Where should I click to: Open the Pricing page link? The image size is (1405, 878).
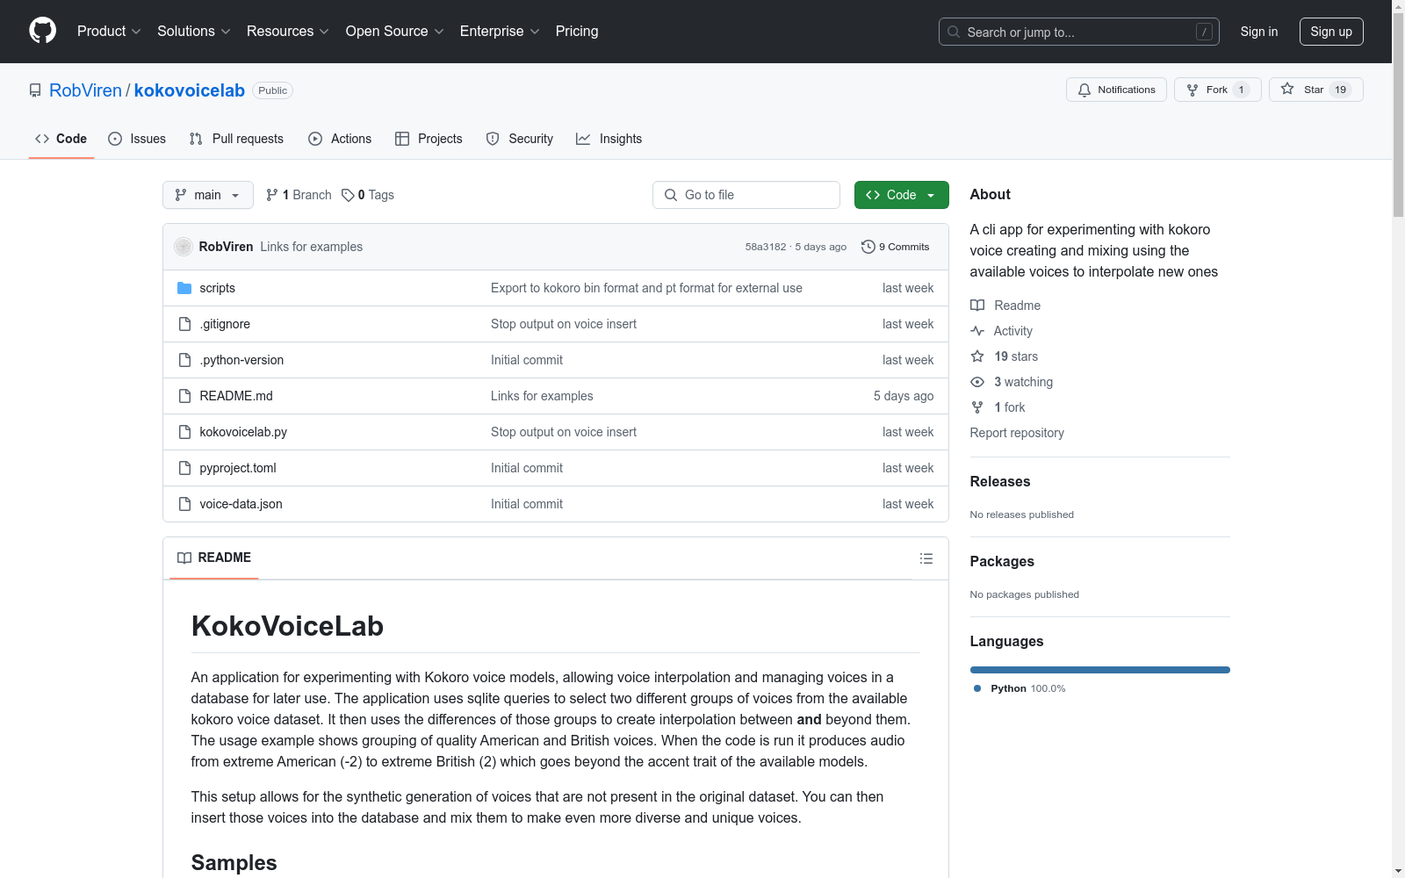click(x=577, y=32)
